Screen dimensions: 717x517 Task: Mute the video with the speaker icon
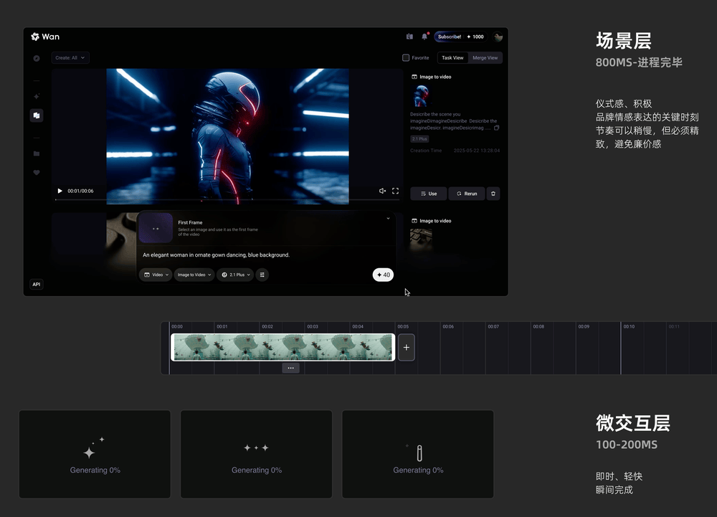tap(383, 191)
